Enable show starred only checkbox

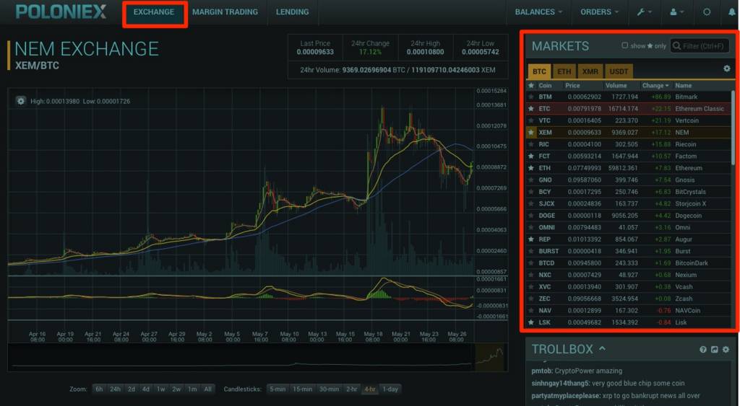(625, 45)
